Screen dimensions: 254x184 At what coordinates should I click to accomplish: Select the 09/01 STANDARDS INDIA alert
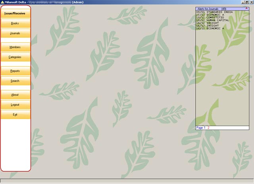[214, 12]
